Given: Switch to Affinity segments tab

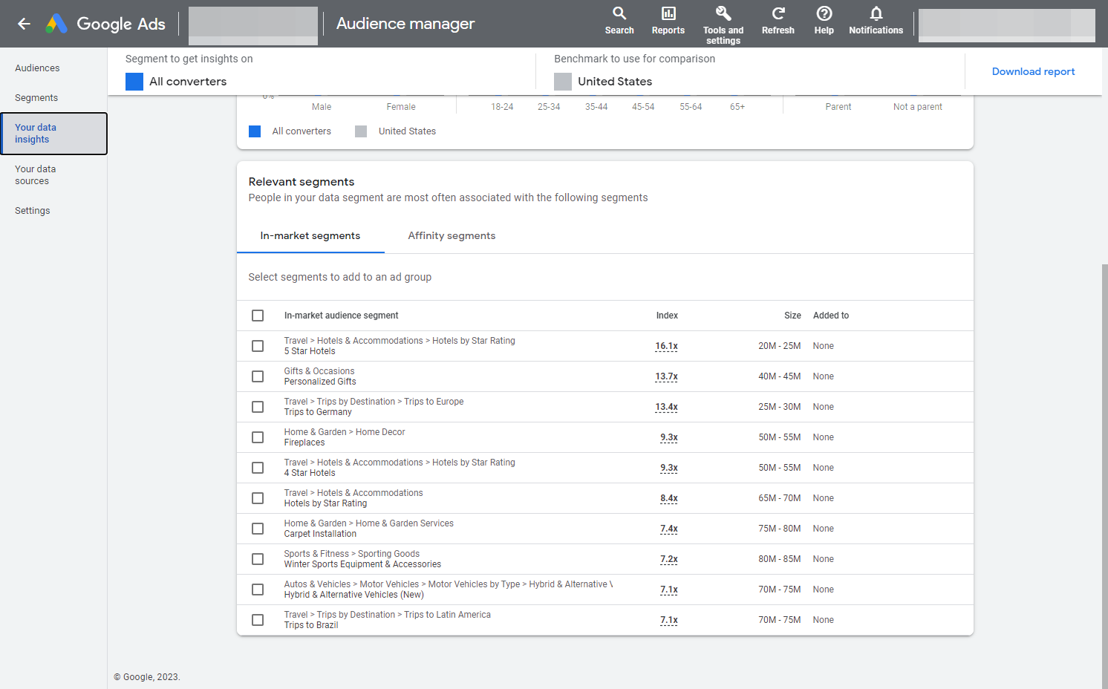Looking at the screenshot, I should coord(452,235).
